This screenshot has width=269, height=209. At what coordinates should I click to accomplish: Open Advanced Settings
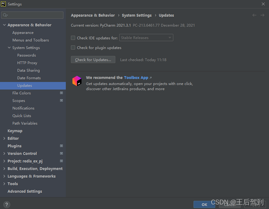[x=25, y=191]
